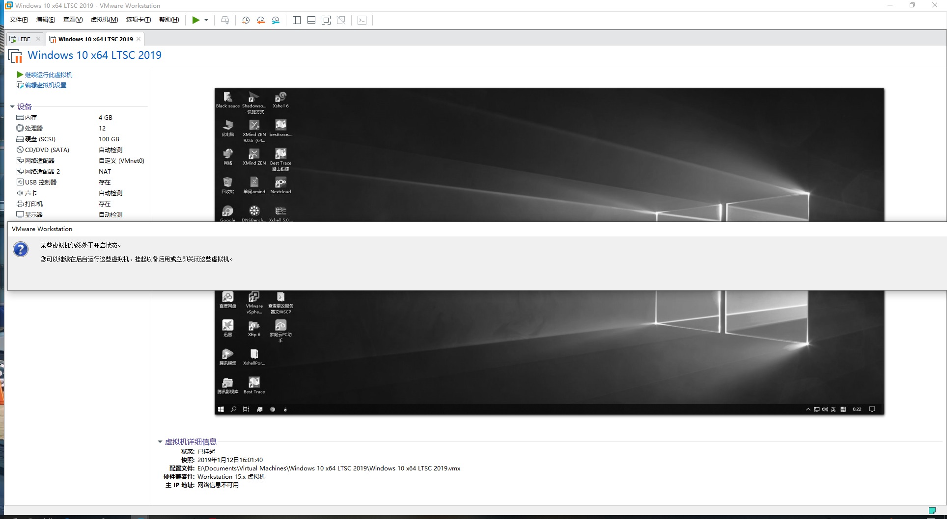Select the 打印机 device row
Viewport: 947px width, 519px height.
tap(81, 204)
